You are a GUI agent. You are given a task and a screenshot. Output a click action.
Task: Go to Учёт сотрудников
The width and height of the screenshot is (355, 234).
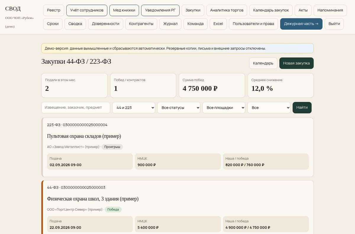[x=87, y=10]
